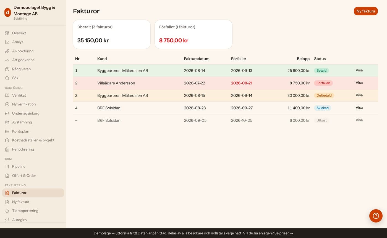Click the Obetalt (3 fakturor) card
This screenshot has height=238, width=387.
112,34
